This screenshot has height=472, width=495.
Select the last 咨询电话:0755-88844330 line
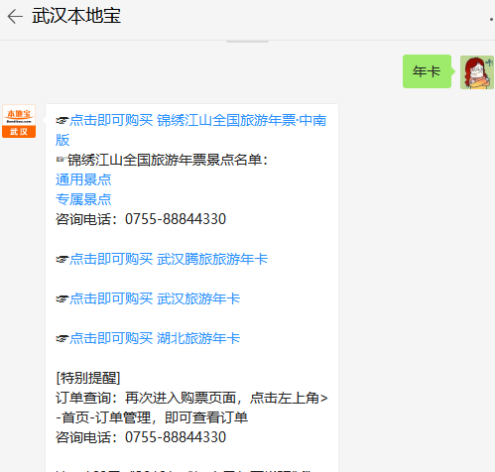(141, 437)
